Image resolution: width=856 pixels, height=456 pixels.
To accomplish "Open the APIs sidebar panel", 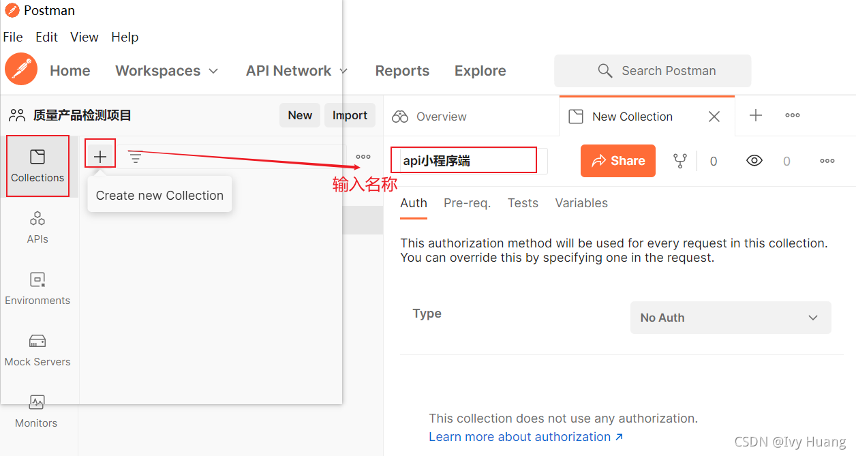I will [x=37, y=228].
